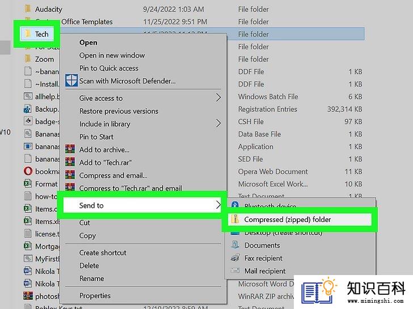Click WinRAR icon beside Add to "Tech.rar"
Screen dimensions: 413x309
click(x=70, y=162)
